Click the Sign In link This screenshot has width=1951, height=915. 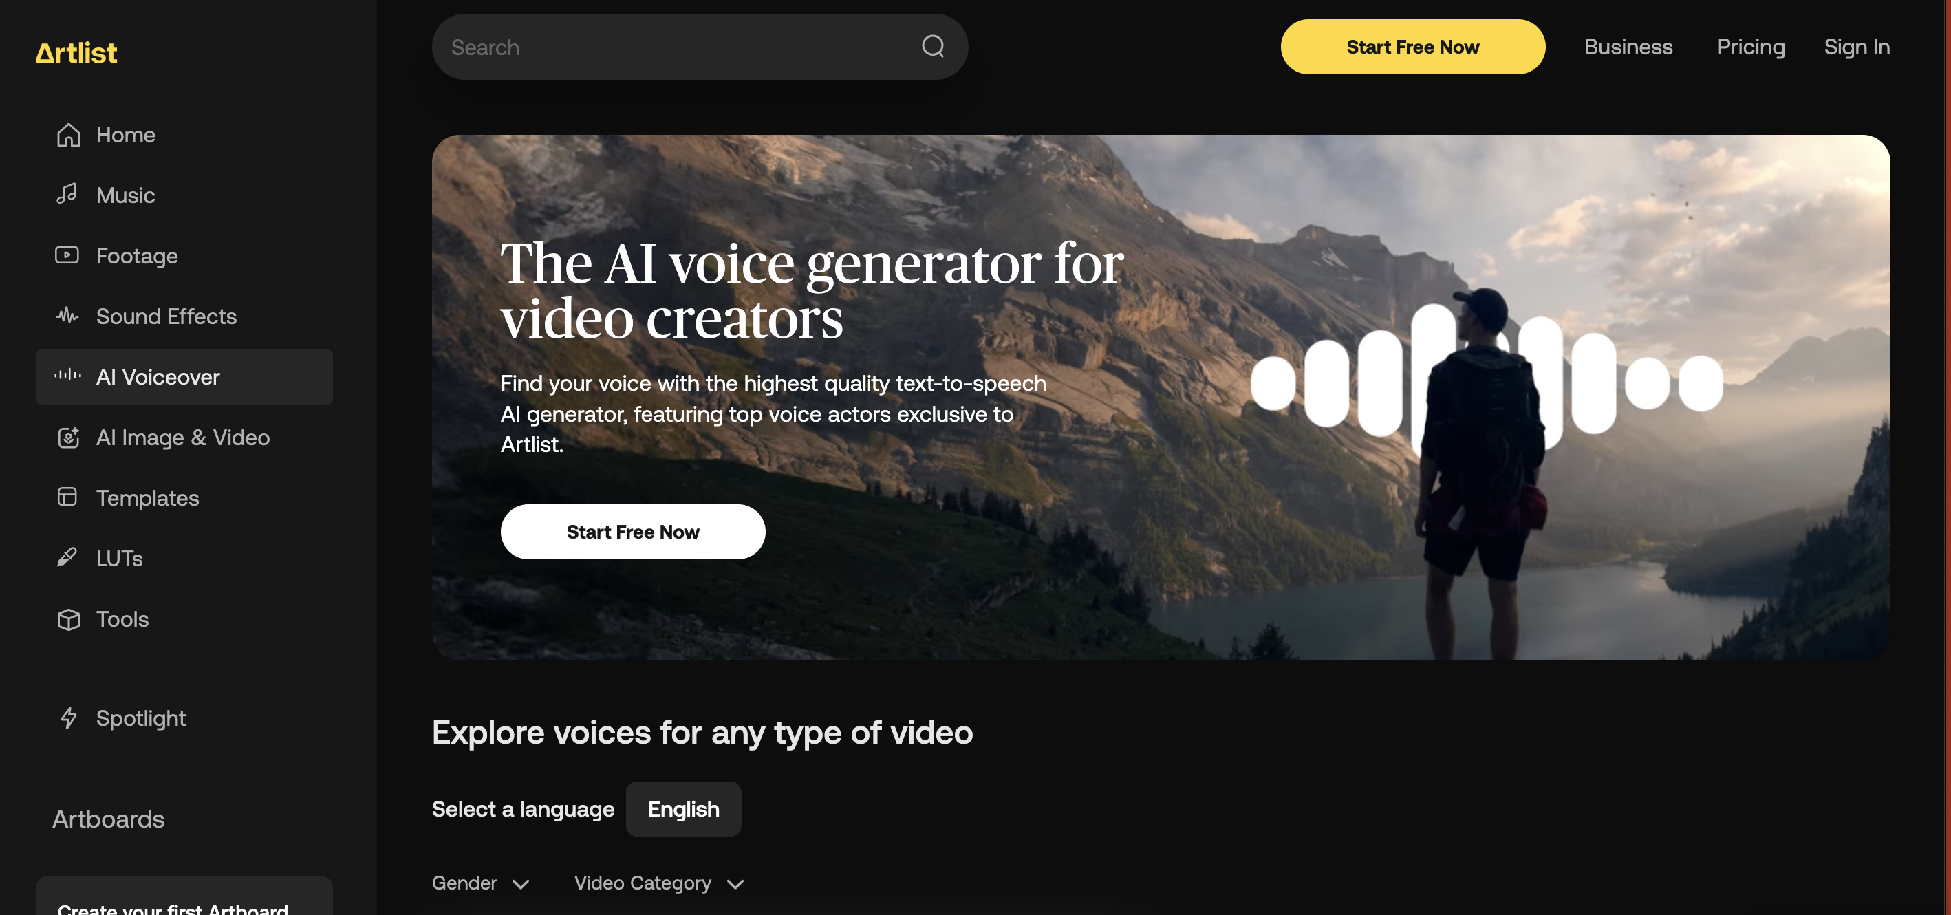tap(1856, 47)
